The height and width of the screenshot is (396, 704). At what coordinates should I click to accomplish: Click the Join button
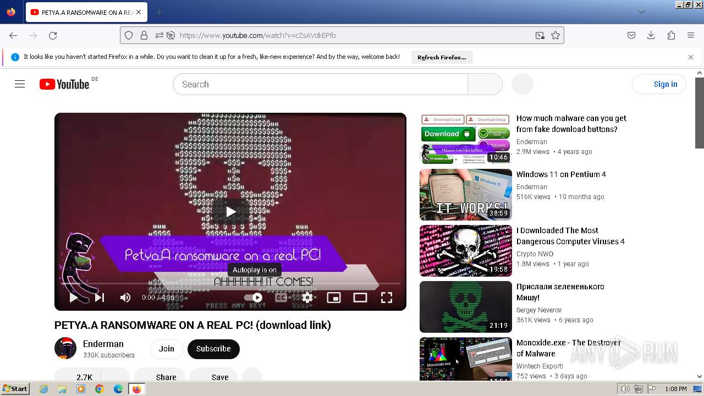click(x=167, y=349)
